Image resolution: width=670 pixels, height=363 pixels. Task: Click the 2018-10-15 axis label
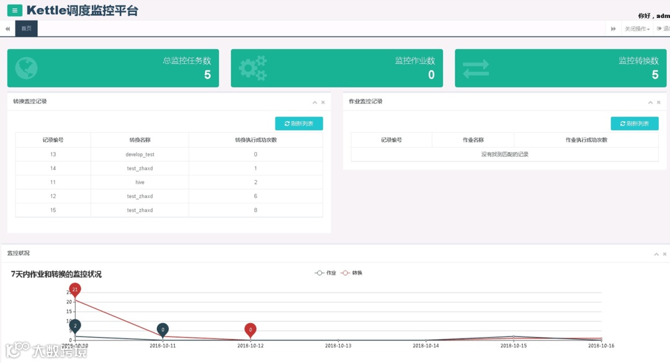point(514,346)
